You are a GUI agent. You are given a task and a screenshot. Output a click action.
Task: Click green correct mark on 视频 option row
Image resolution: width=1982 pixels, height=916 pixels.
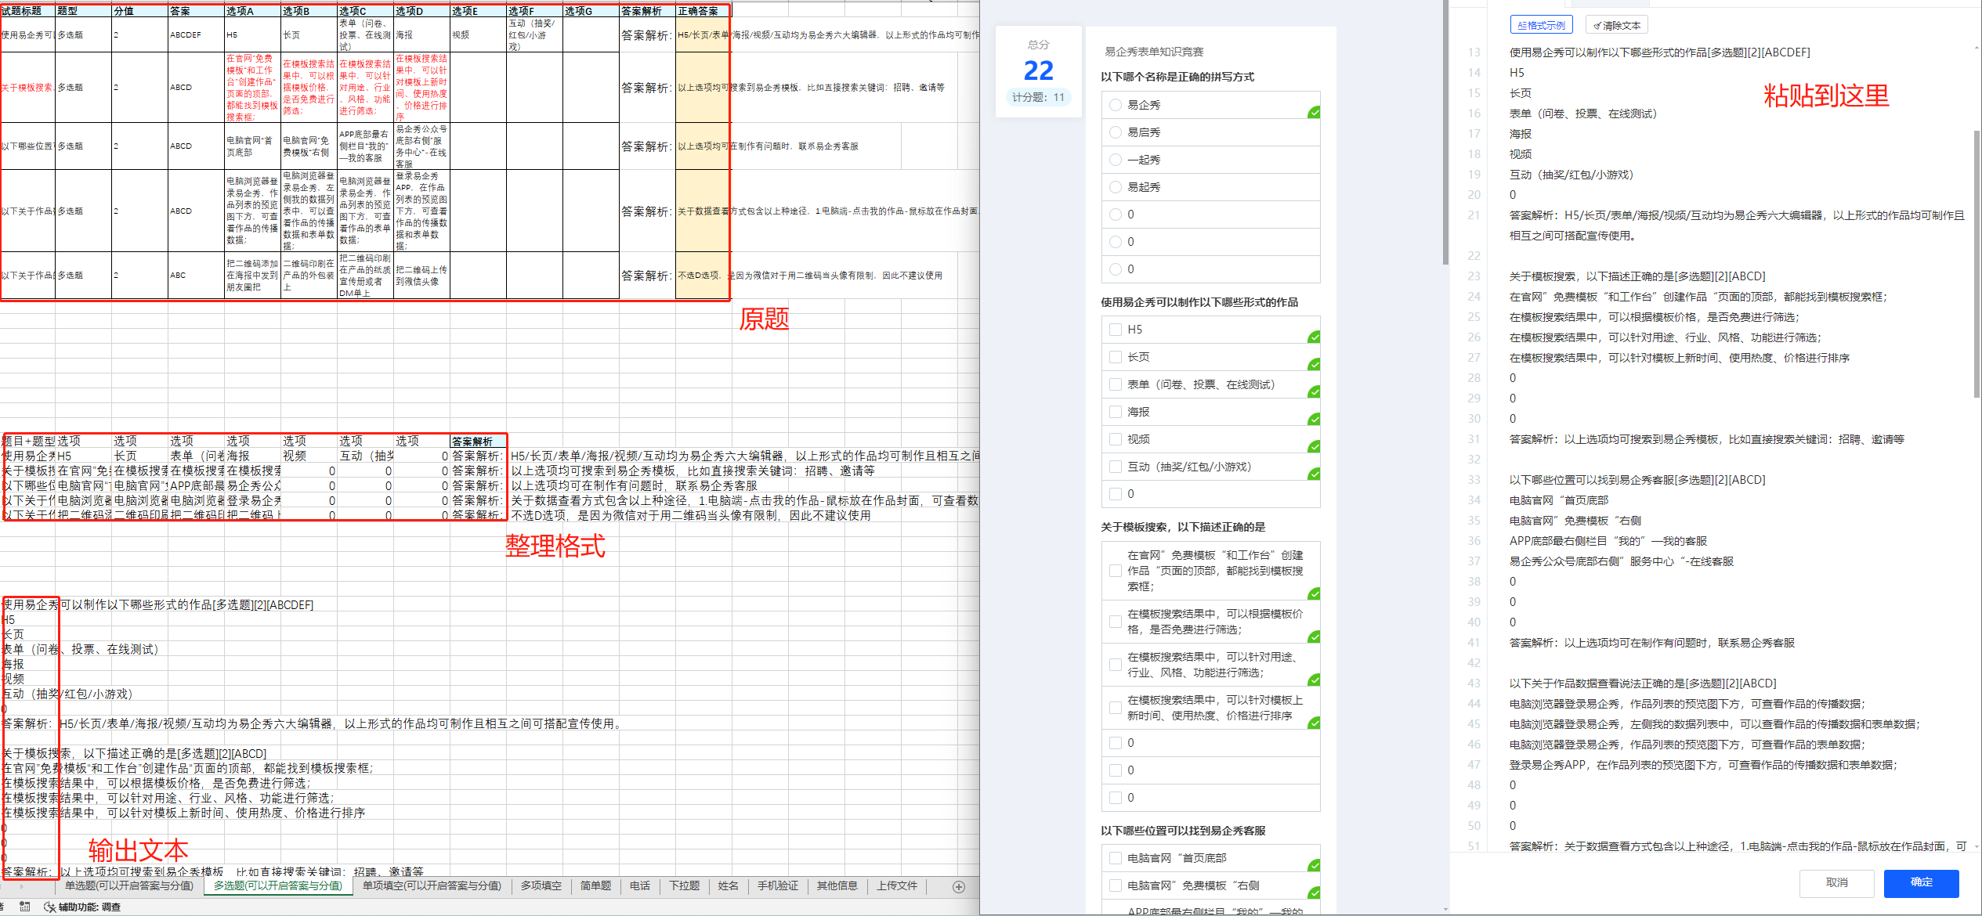click(x=1314, y=447)
